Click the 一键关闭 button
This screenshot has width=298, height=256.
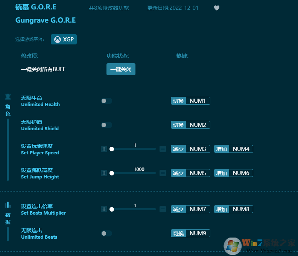pyautogui.click(x=121, y=69)
